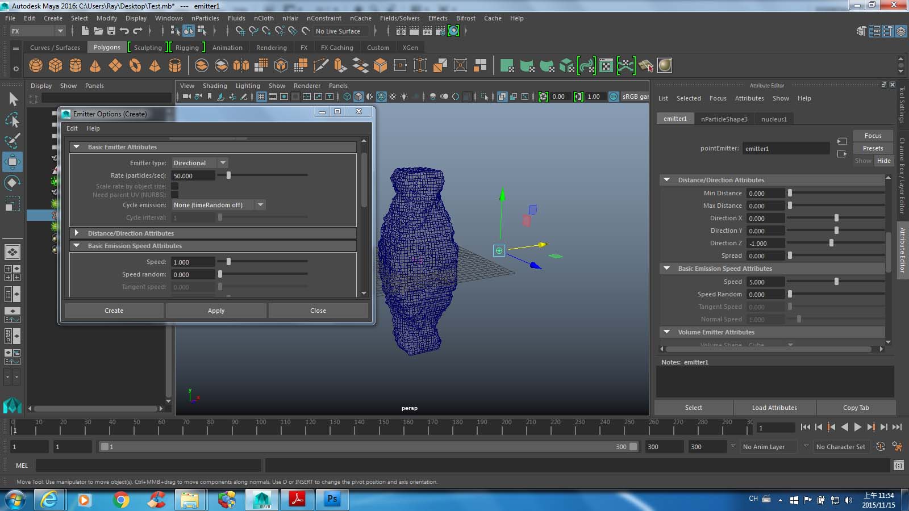909x511 pixels.
Task: Click the Copy Tab button in Attribute Editor
Action: point(856,407)
